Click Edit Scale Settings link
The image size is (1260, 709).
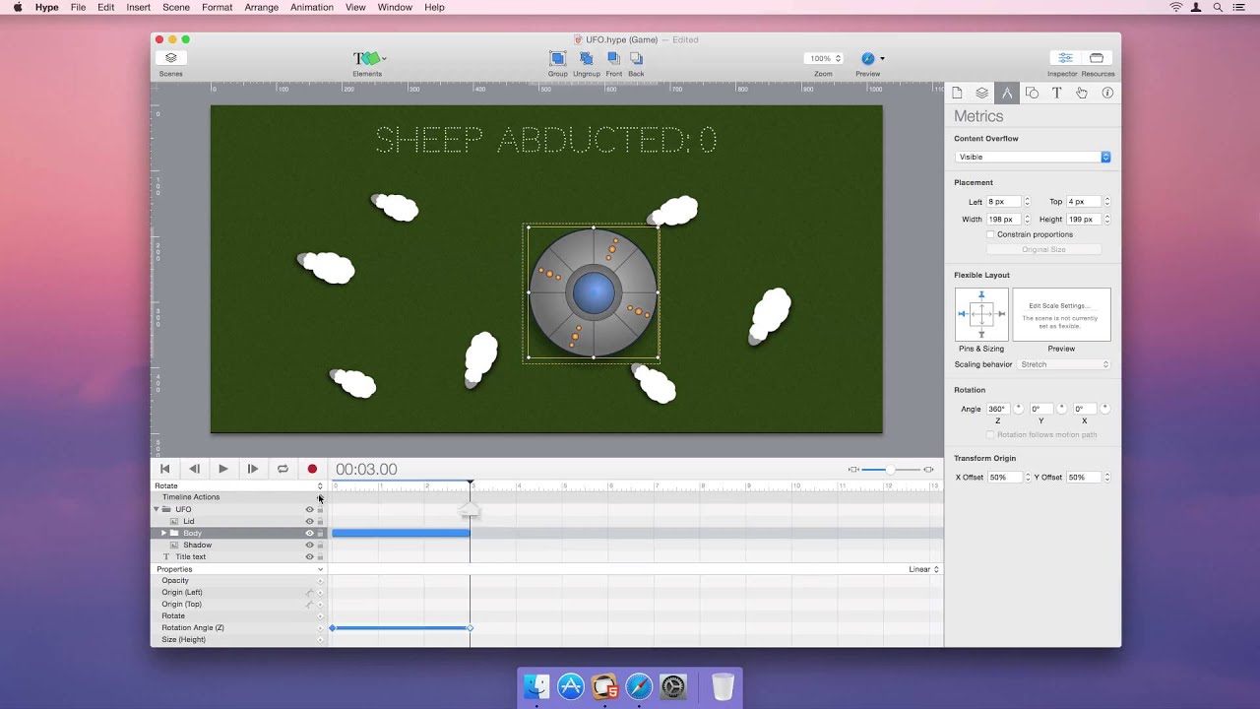click(x=1057, y=306)
